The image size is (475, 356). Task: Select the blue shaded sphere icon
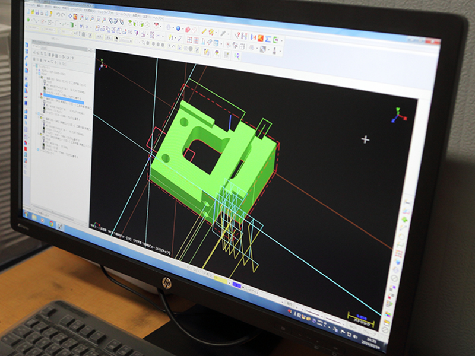coord(178,28)
